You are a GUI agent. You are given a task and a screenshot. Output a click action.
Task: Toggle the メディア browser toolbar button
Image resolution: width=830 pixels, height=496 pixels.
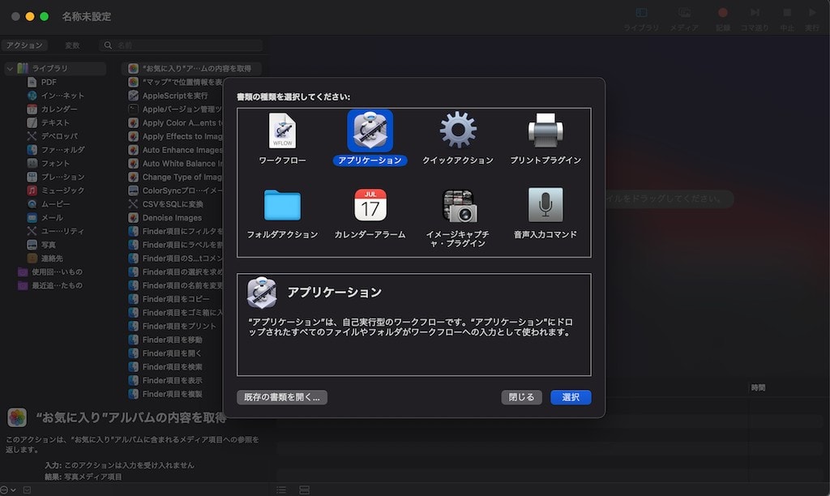pyautogui.click(x=684, y=14)
